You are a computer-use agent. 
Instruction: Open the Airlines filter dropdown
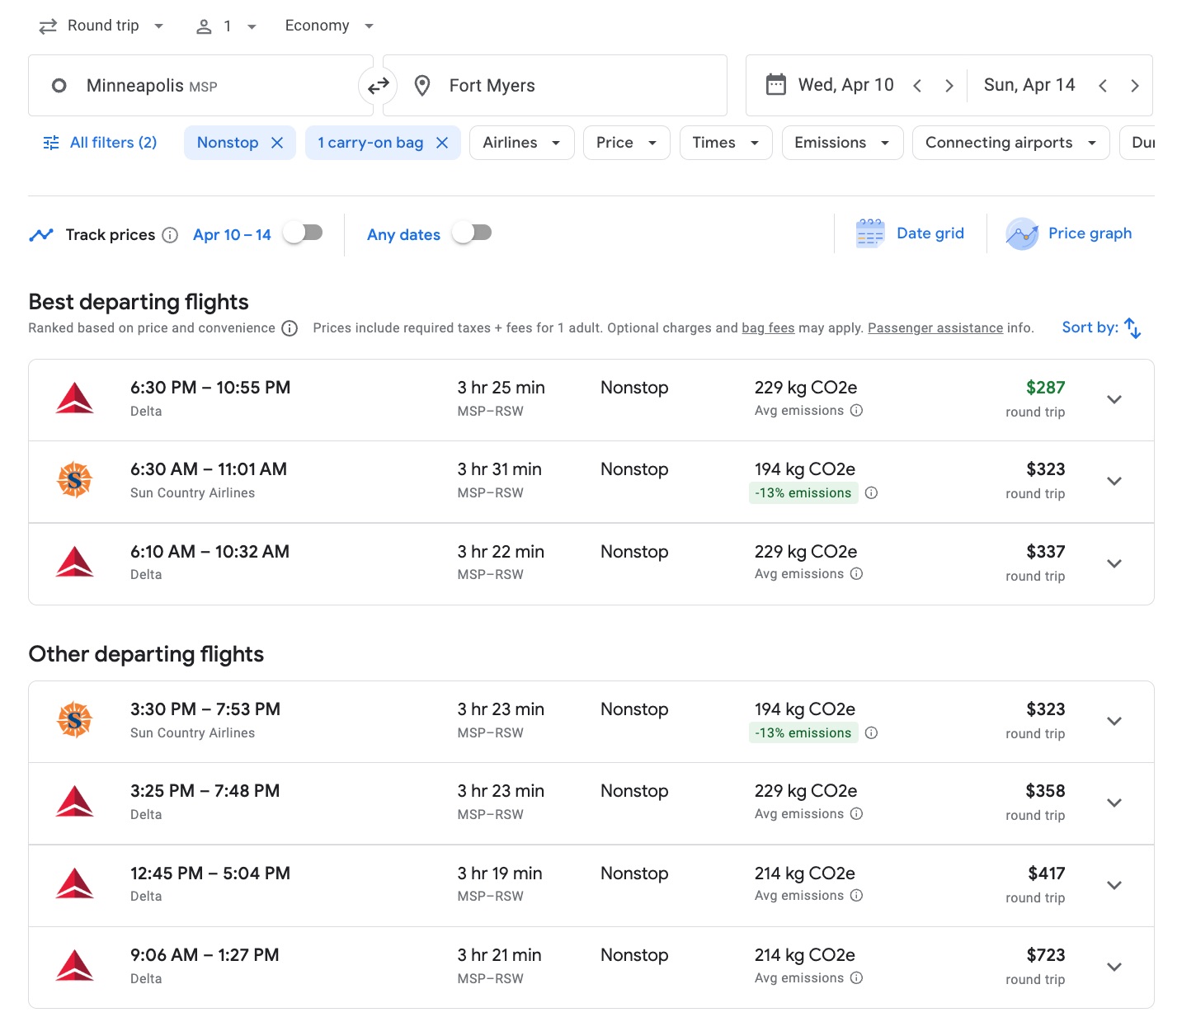tap(521, 142)
